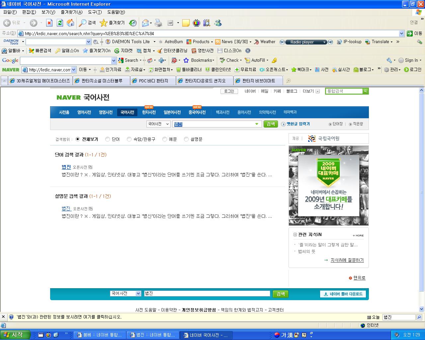This screenshot has height=340, width=425.
Task: Click the vertical scrollbar down arrow
Action: coord(422,309)
